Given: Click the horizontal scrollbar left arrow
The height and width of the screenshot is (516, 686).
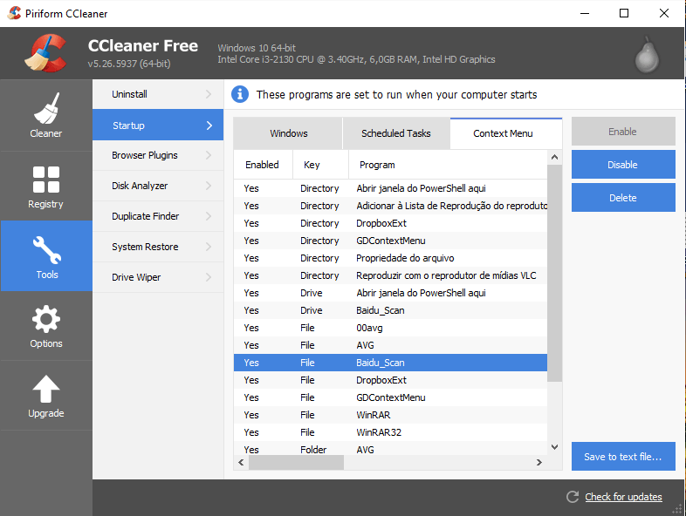Looking at the screenshot, I should point(241,462).
